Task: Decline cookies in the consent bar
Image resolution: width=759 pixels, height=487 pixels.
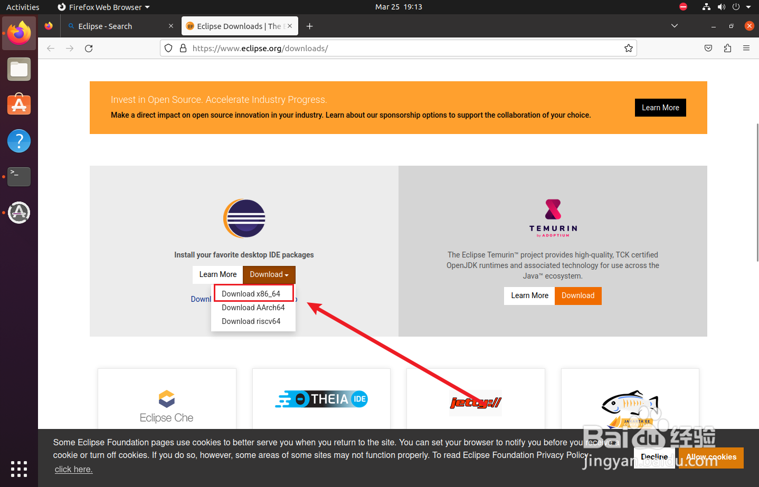Action: point(654,457)
